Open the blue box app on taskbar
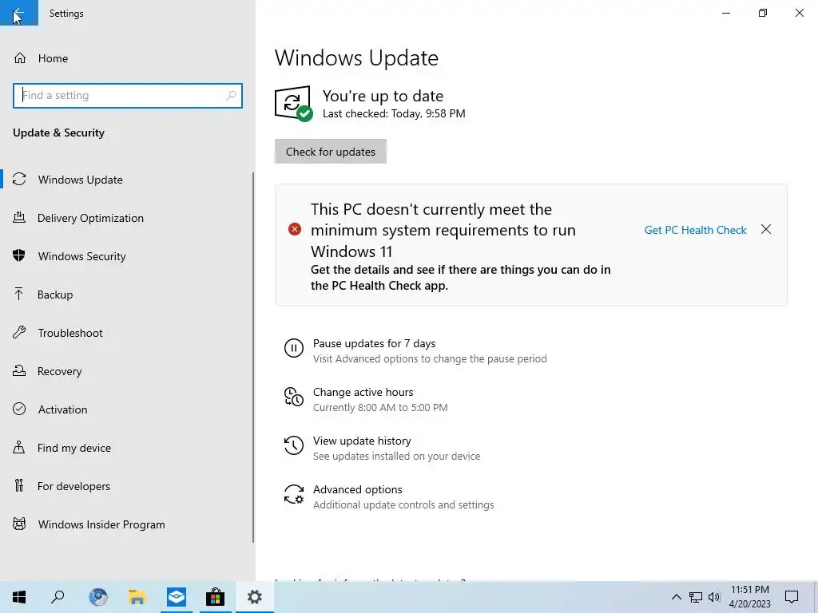Viewport: 818px width, 613px height. tap(177, 597)
